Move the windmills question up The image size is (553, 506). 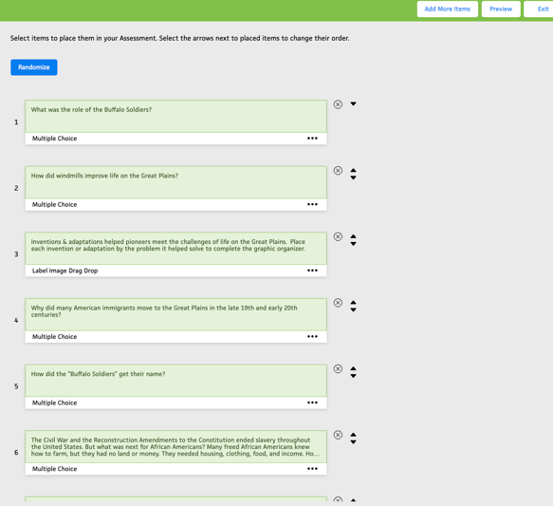coord(353,170)
